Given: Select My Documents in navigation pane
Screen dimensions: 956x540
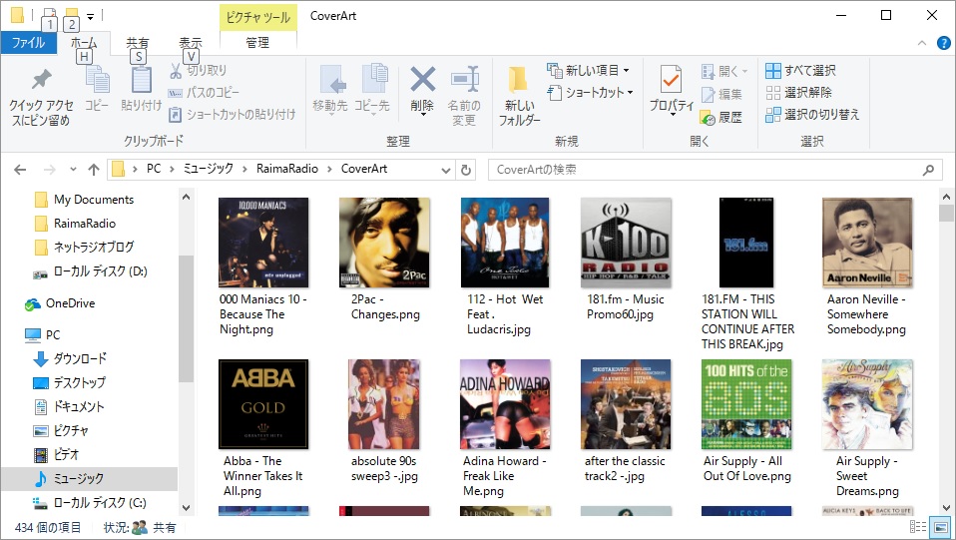Looking at the screenshot, I should pyautogui.click(x=93, y=200).
